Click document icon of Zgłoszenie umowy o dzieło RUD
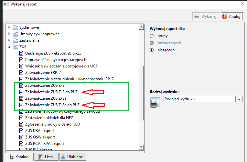This screenshot has height=162, width=247. [x=21, y=124]
